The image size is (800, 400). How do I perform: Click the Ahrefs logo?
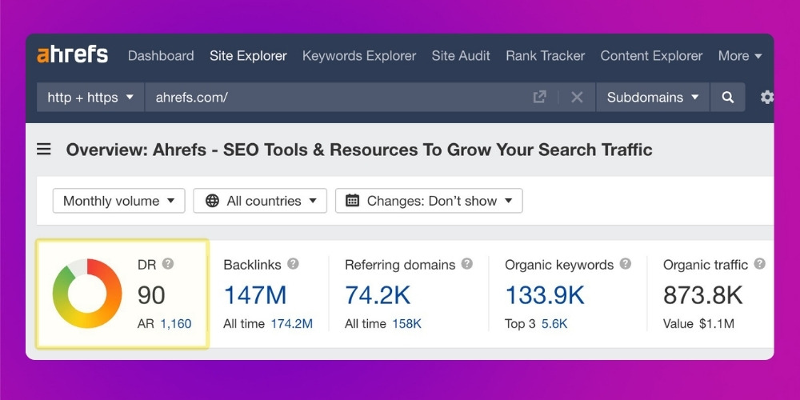[73, 54]
